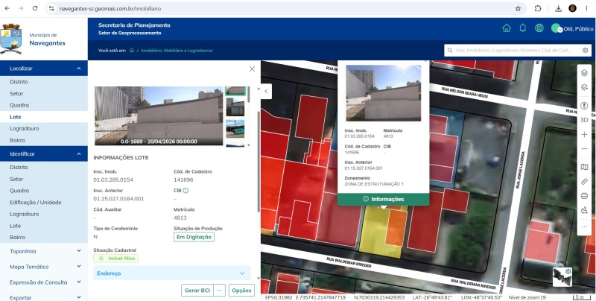Expand Expressão de Consulta menu
The height and width of the screenshot is (301, 596).
[44, 282]
